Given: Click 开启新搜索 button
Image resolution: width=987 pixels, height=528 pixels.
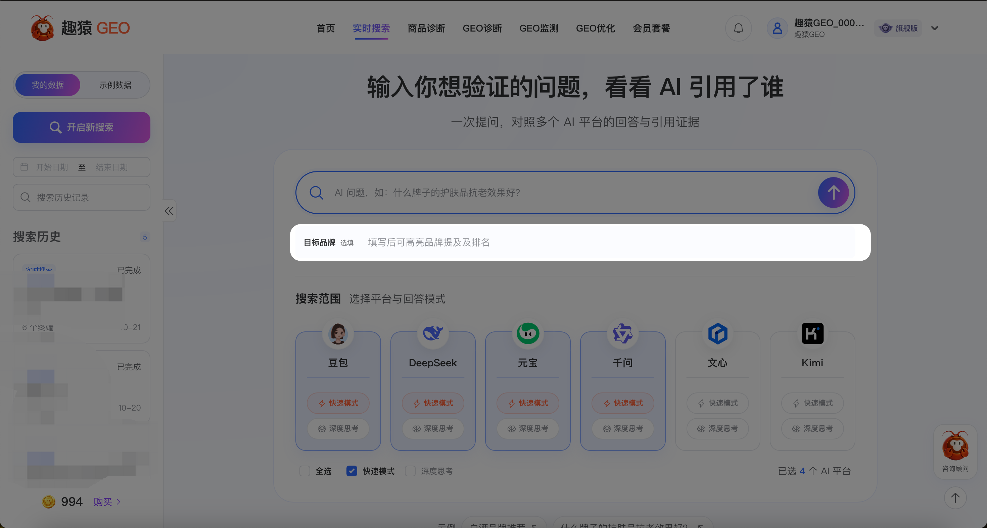Looking at the screenshot, I should coord(82,127).
